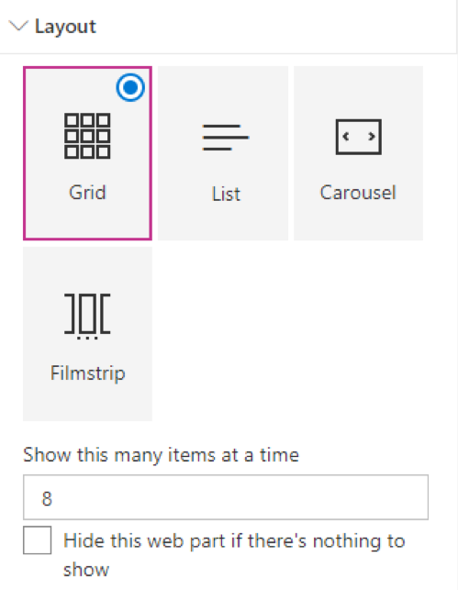The height and width of the screenshot is (590, 458).
Task: Switch layout to the Carousel tile
Action: 358,153
